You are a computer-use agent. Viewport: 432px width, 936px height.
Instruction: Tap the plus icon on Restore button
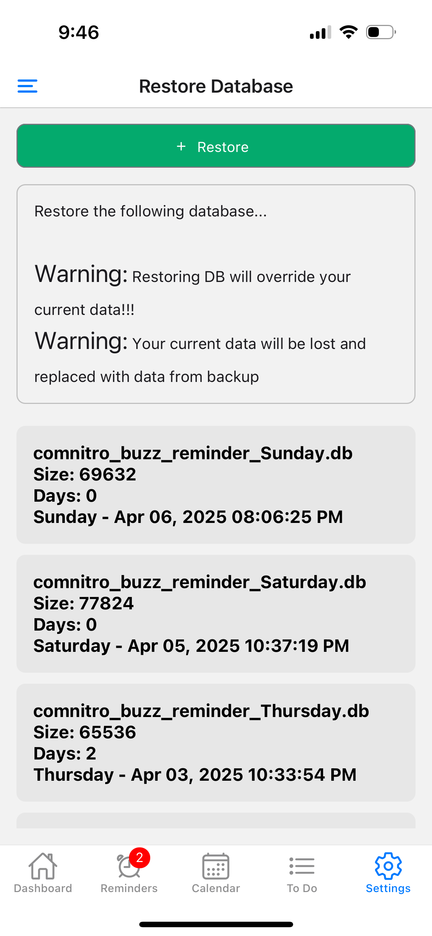coord(181,147)
